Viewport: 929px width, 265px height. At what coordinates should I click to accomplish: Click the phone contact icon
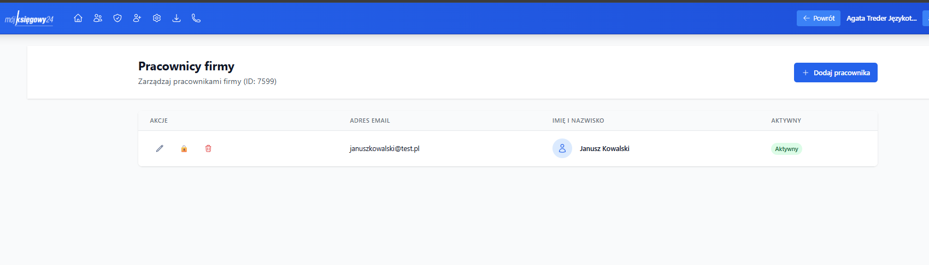coord(196,18)
